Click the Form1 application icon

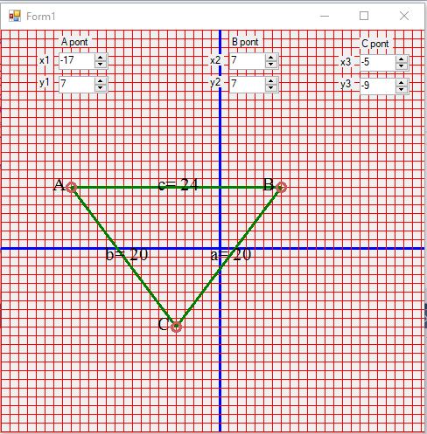point(15,16)
